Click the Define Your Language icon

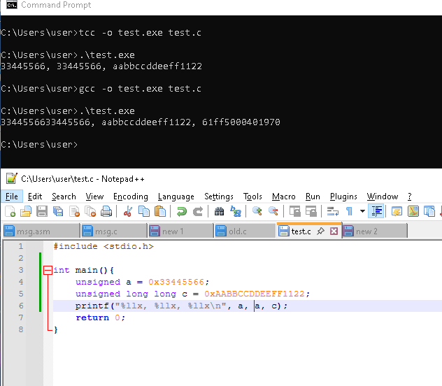[x=397, y=211]
